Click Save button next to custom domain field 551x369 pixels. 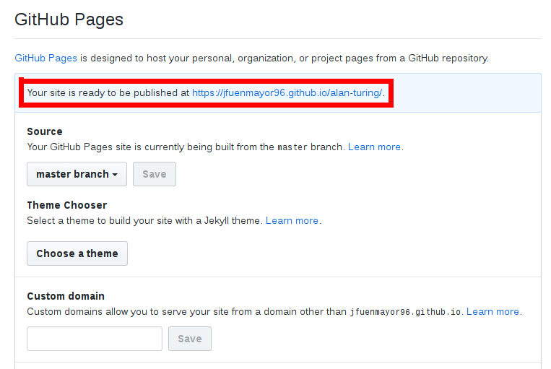pyautogui.click(x=190, y=339)
